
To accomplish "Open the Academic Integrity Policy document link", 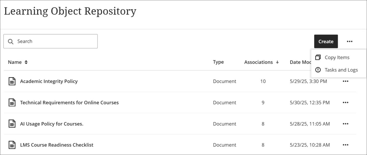I will (x=49, y=82).
